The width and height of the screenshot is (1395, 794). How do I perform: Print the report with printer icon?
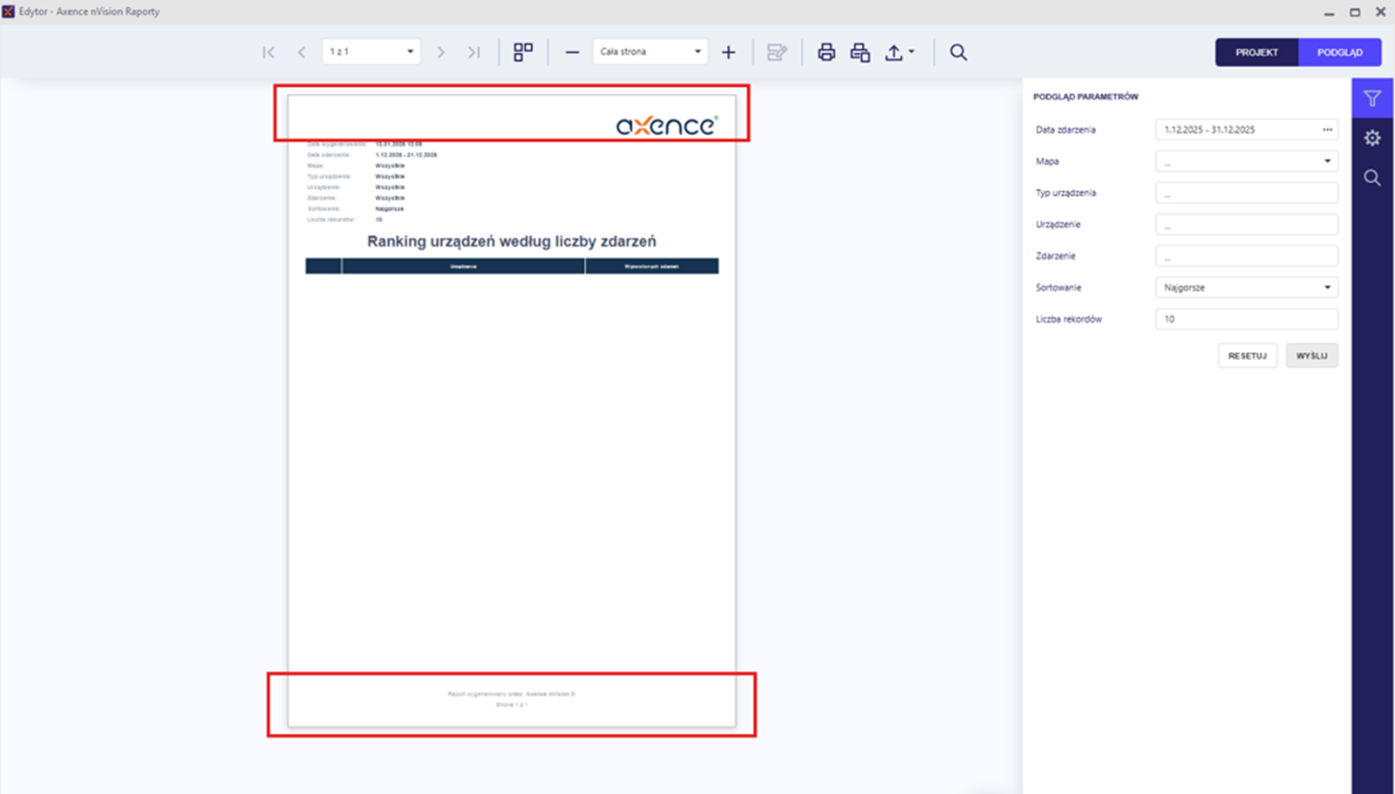pos(827,52)
